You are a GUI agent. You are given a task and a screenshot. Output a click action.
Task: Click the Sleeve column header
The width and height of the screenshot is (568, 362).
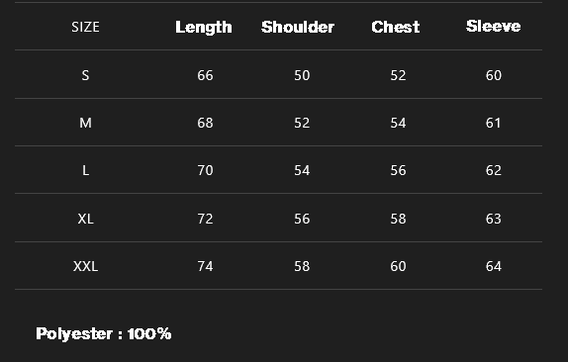[x=494, y=26]
